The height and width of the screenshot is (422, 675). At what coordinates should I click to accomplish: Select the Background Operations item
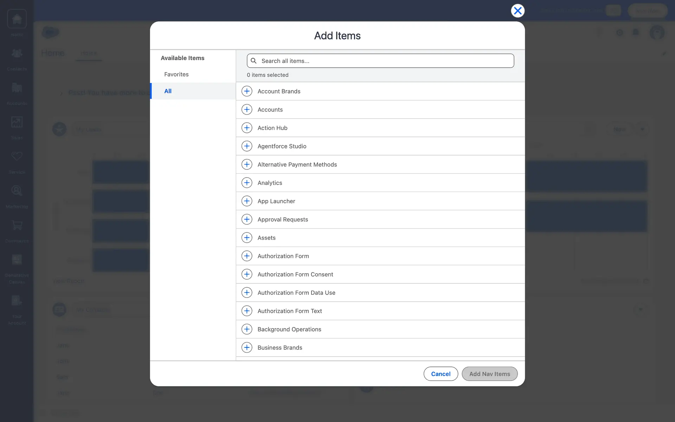click(x=289, y=329)
